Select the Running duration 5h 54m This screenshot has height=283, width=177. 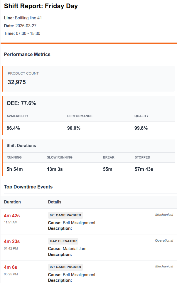tap(15, 169)
